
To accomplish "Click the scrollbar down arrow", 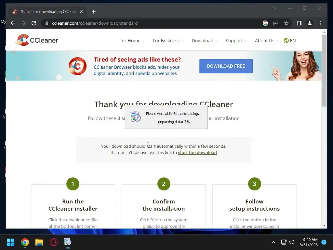I will [324, 226].
